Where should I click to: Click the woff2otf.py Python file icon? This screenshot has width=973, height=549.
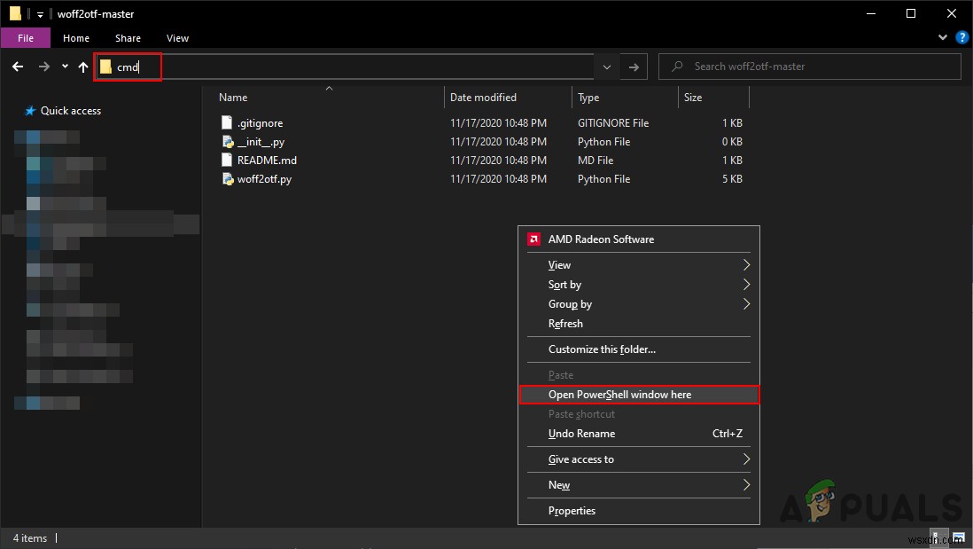(228, 179)
